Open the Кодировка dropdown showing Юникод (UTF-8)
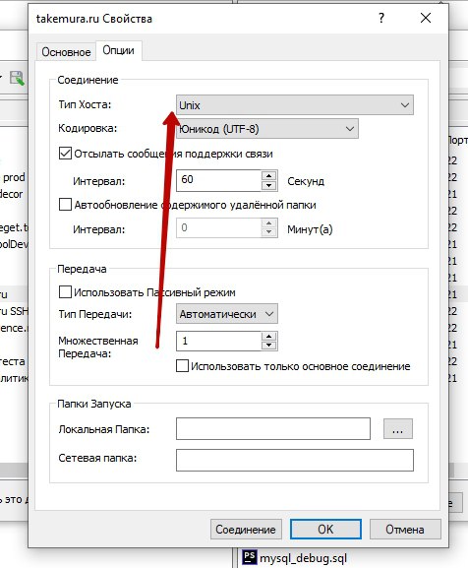The width and height of the screenshot is (468, 568). point(266,129)
